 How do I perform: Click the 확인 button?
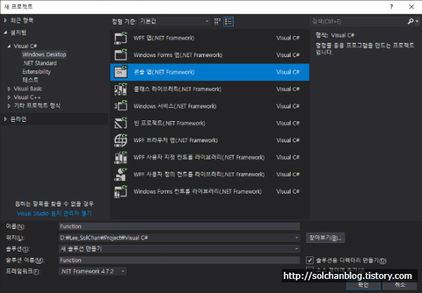(363, 285)
